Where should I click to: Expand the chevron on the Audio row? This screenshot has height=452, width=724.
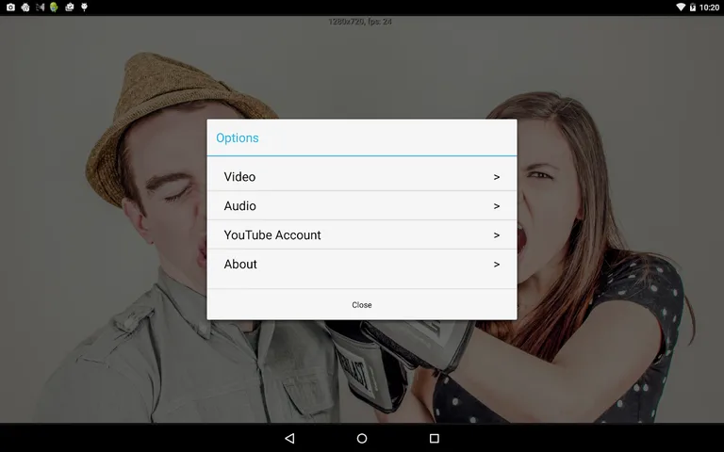click(497, 206)
